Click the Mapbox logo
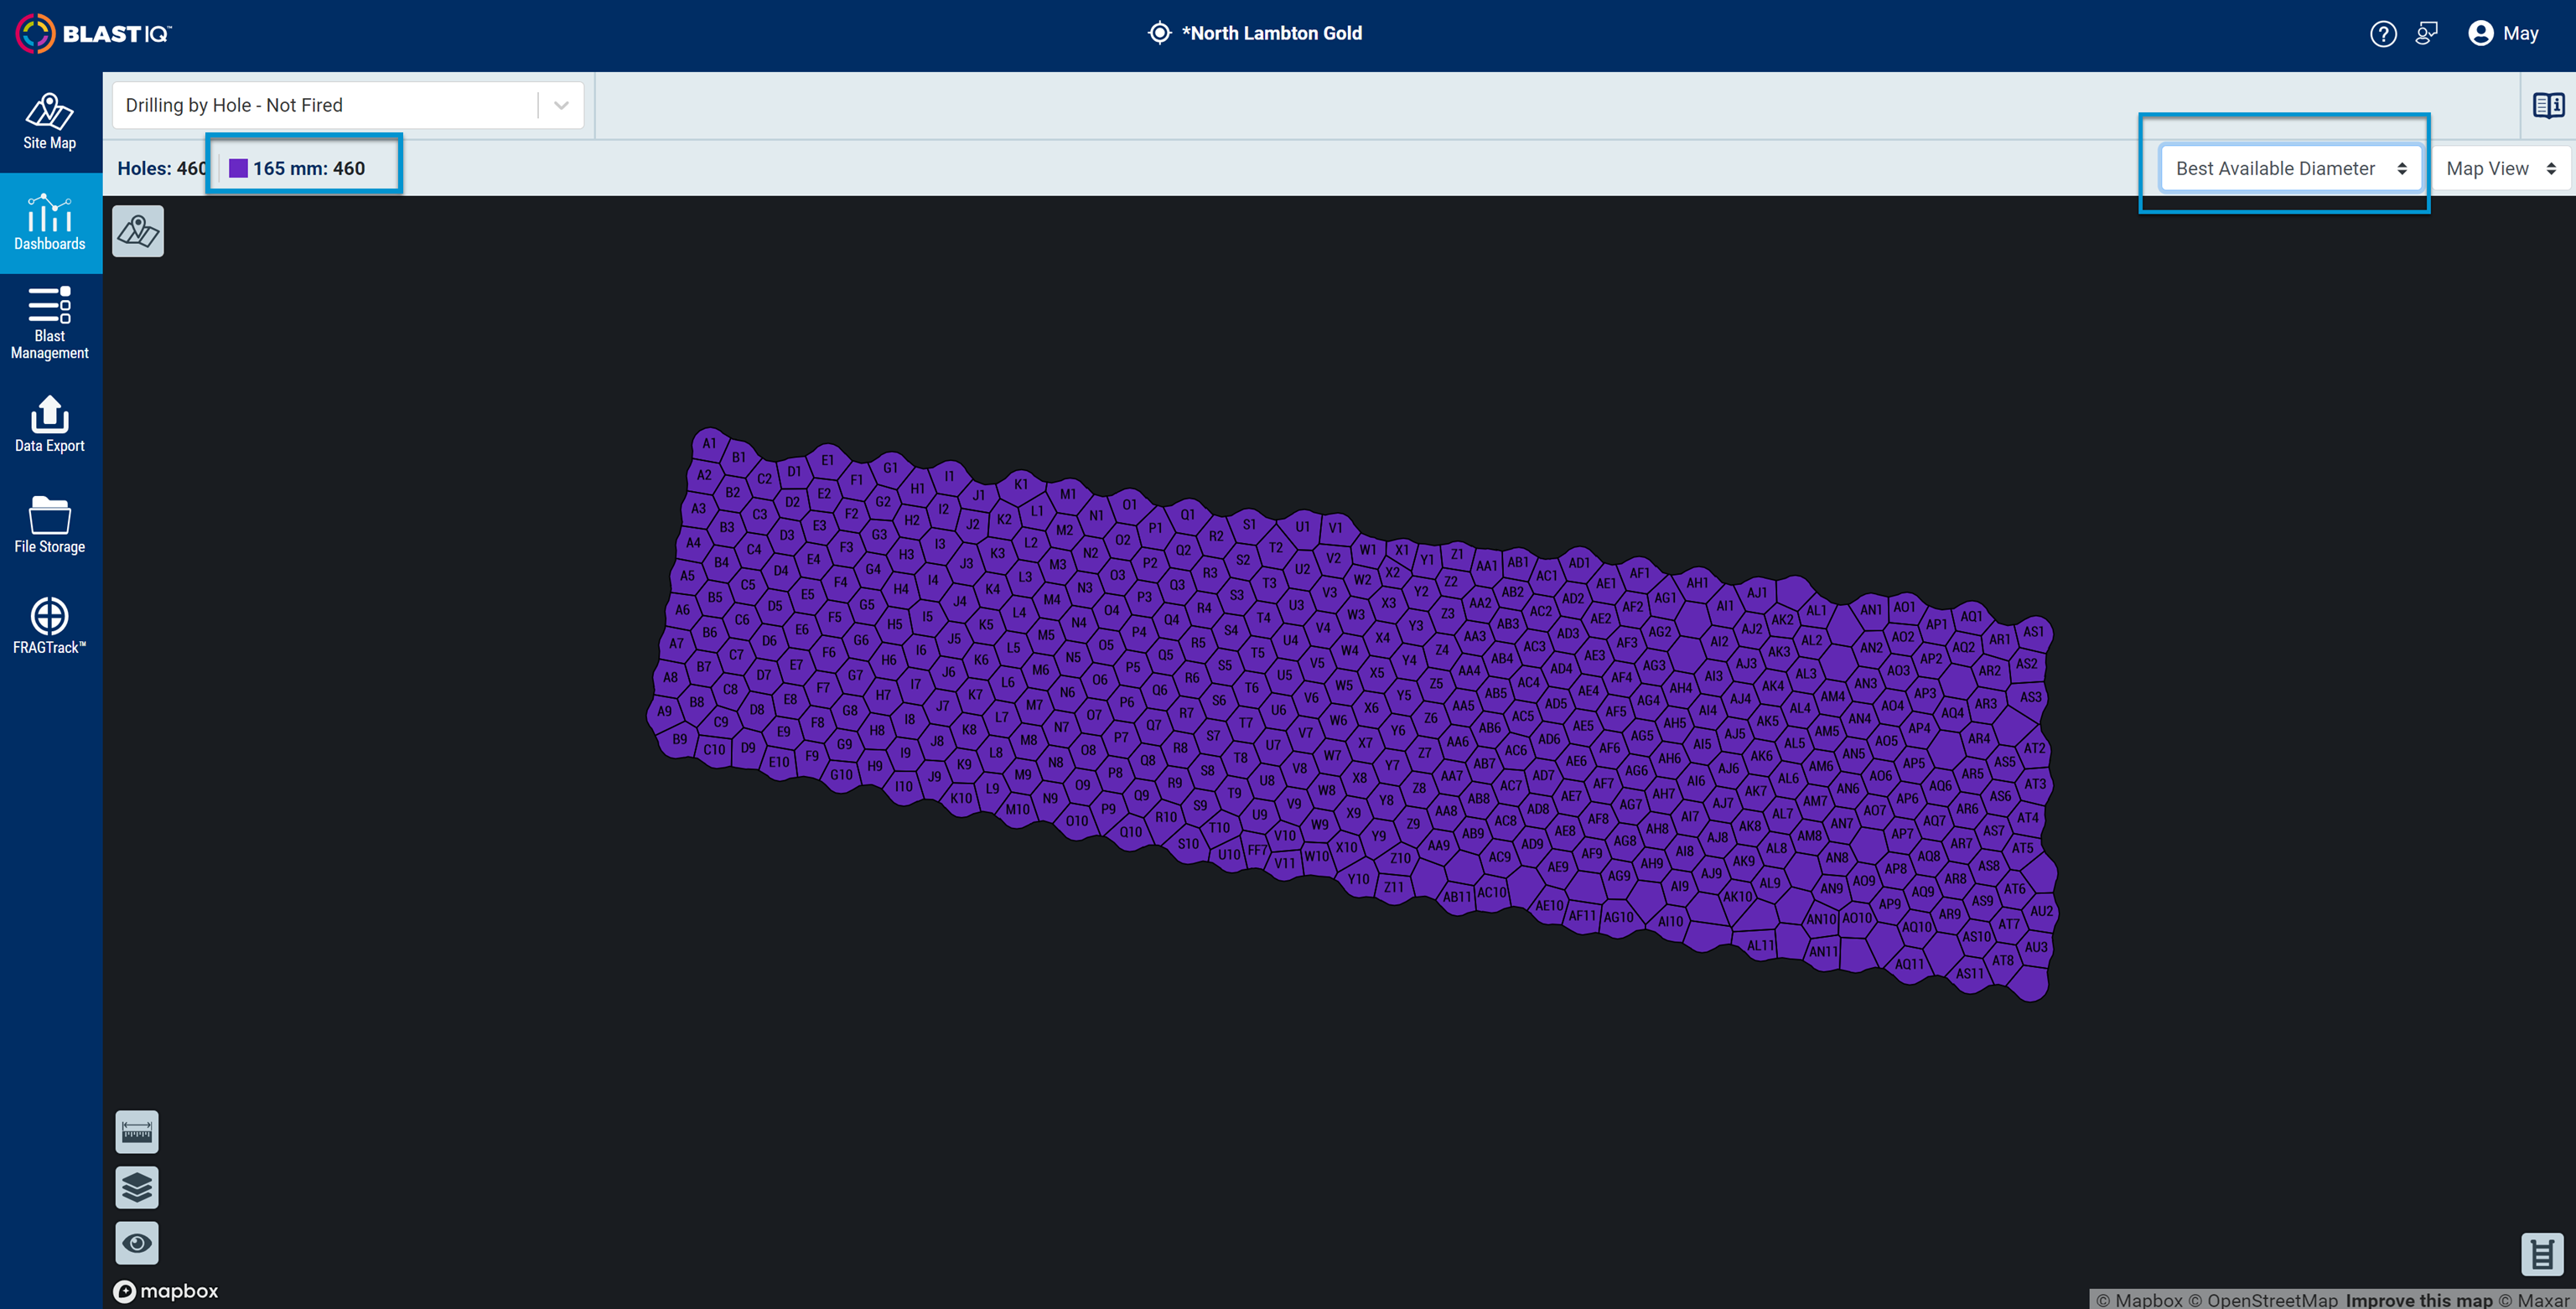This screenshot has height=1309, width=2576. click(166, 1291)
